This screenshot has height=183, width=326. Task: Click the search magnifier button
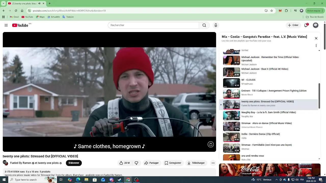tap(204, 25)
